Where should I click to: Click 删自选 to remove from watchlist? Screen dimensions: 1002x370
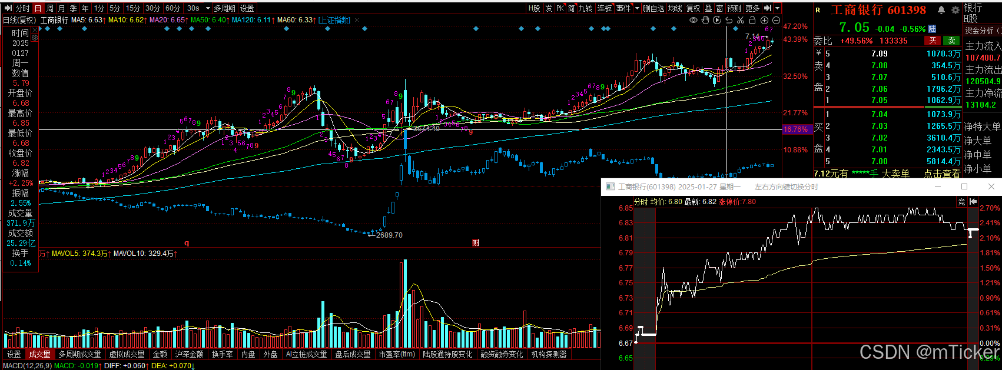(653, 8)
